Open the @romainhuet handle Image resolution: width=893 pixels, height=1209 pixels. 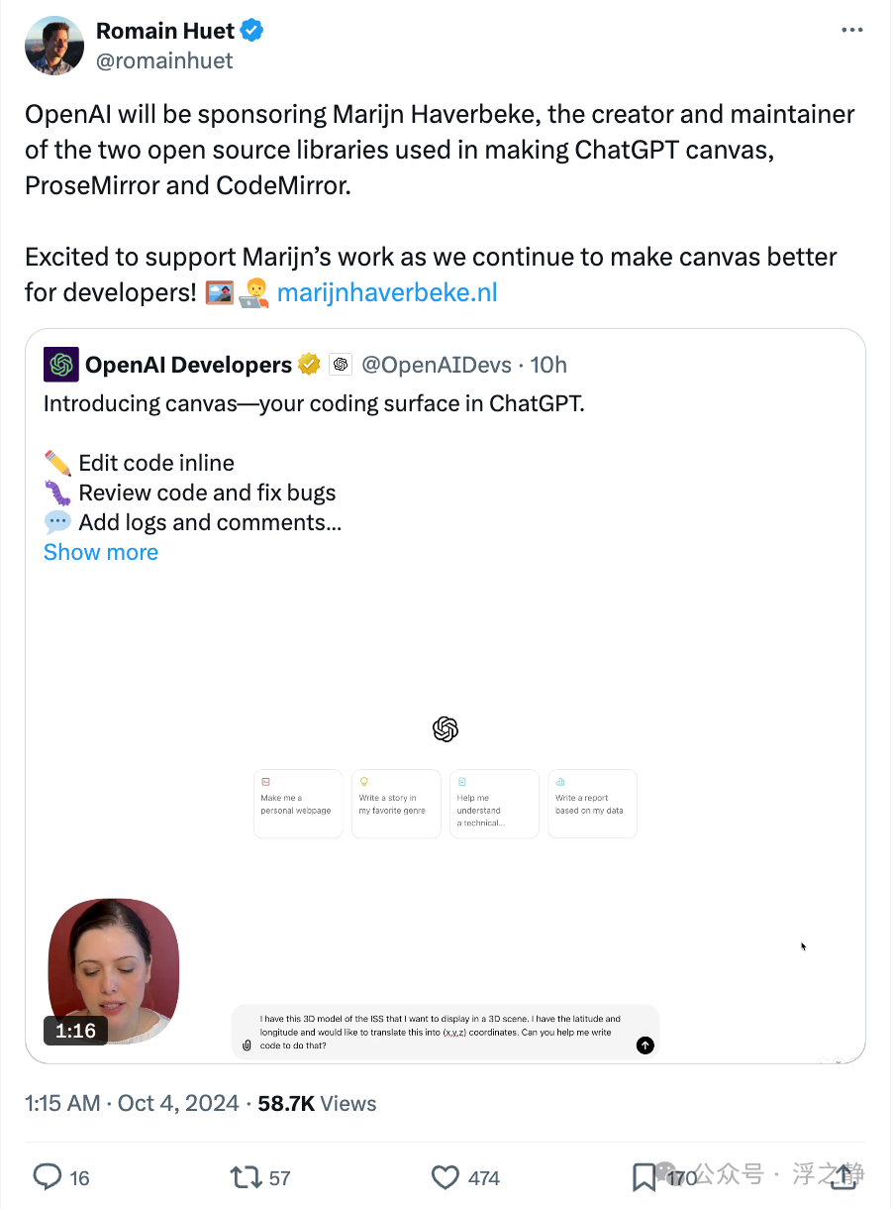(x=164, y=60)
